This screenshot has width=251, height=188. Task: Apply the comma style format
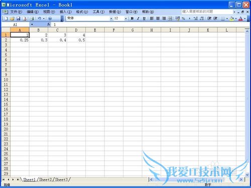[x=190, y=18]
